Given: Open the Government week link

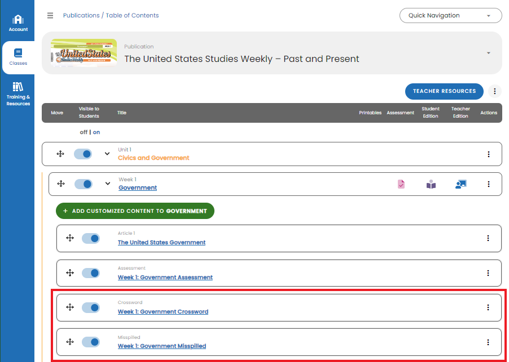Looking at the screenshot, I should [138, 188].
